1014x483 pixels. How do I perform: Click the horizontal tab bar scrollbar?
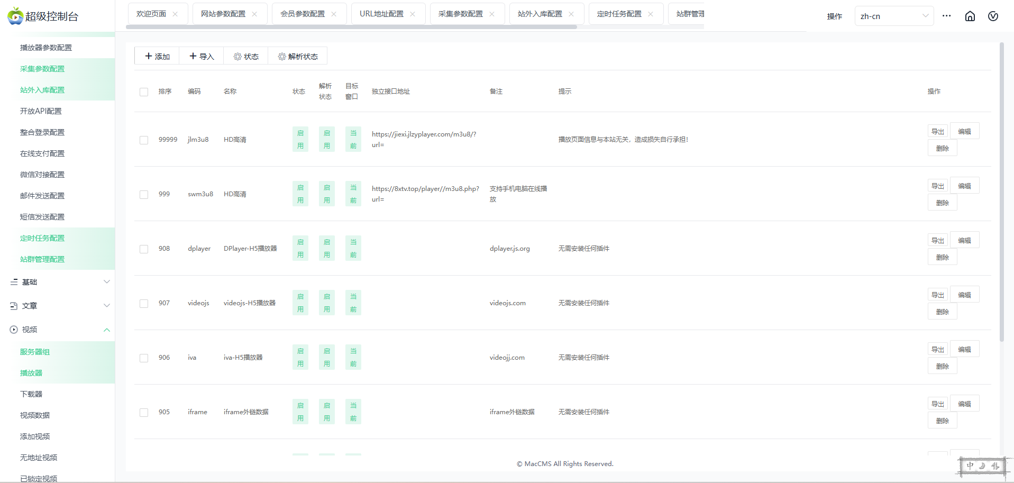tap(352, 27)
